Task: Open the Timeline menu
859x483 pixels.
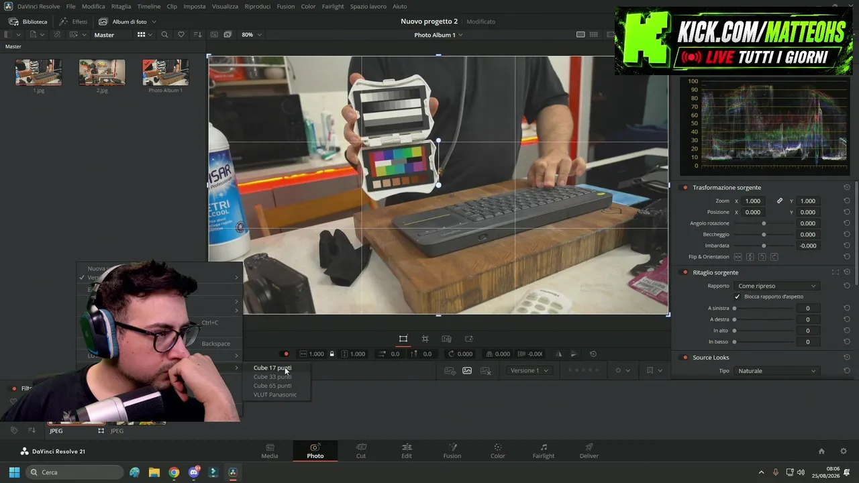Action: 149,6
